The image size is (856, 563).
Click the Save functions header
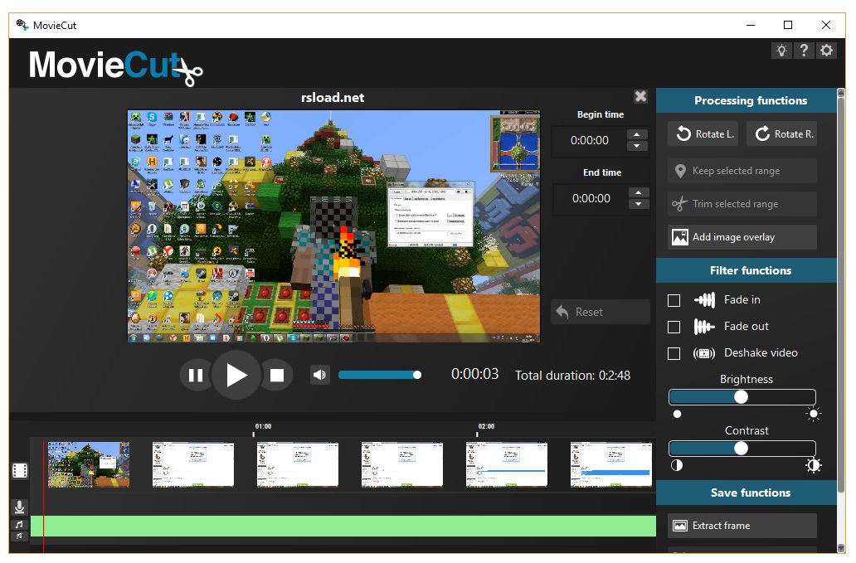747,493
